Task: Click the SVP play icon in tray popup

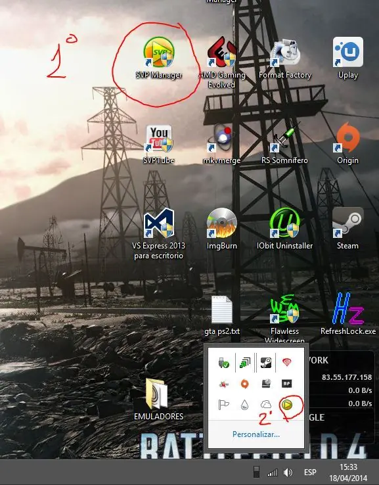Action: tap(287, 405)
